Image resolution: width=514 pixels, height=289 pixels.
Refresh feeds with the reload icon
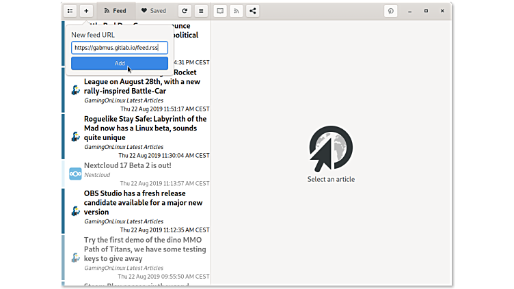(x=184, y=11)
